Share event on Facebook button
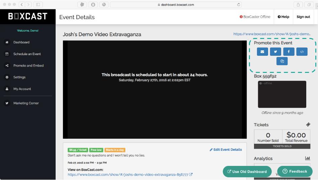Viewport: 318px width, 180px height. [289, 52]
